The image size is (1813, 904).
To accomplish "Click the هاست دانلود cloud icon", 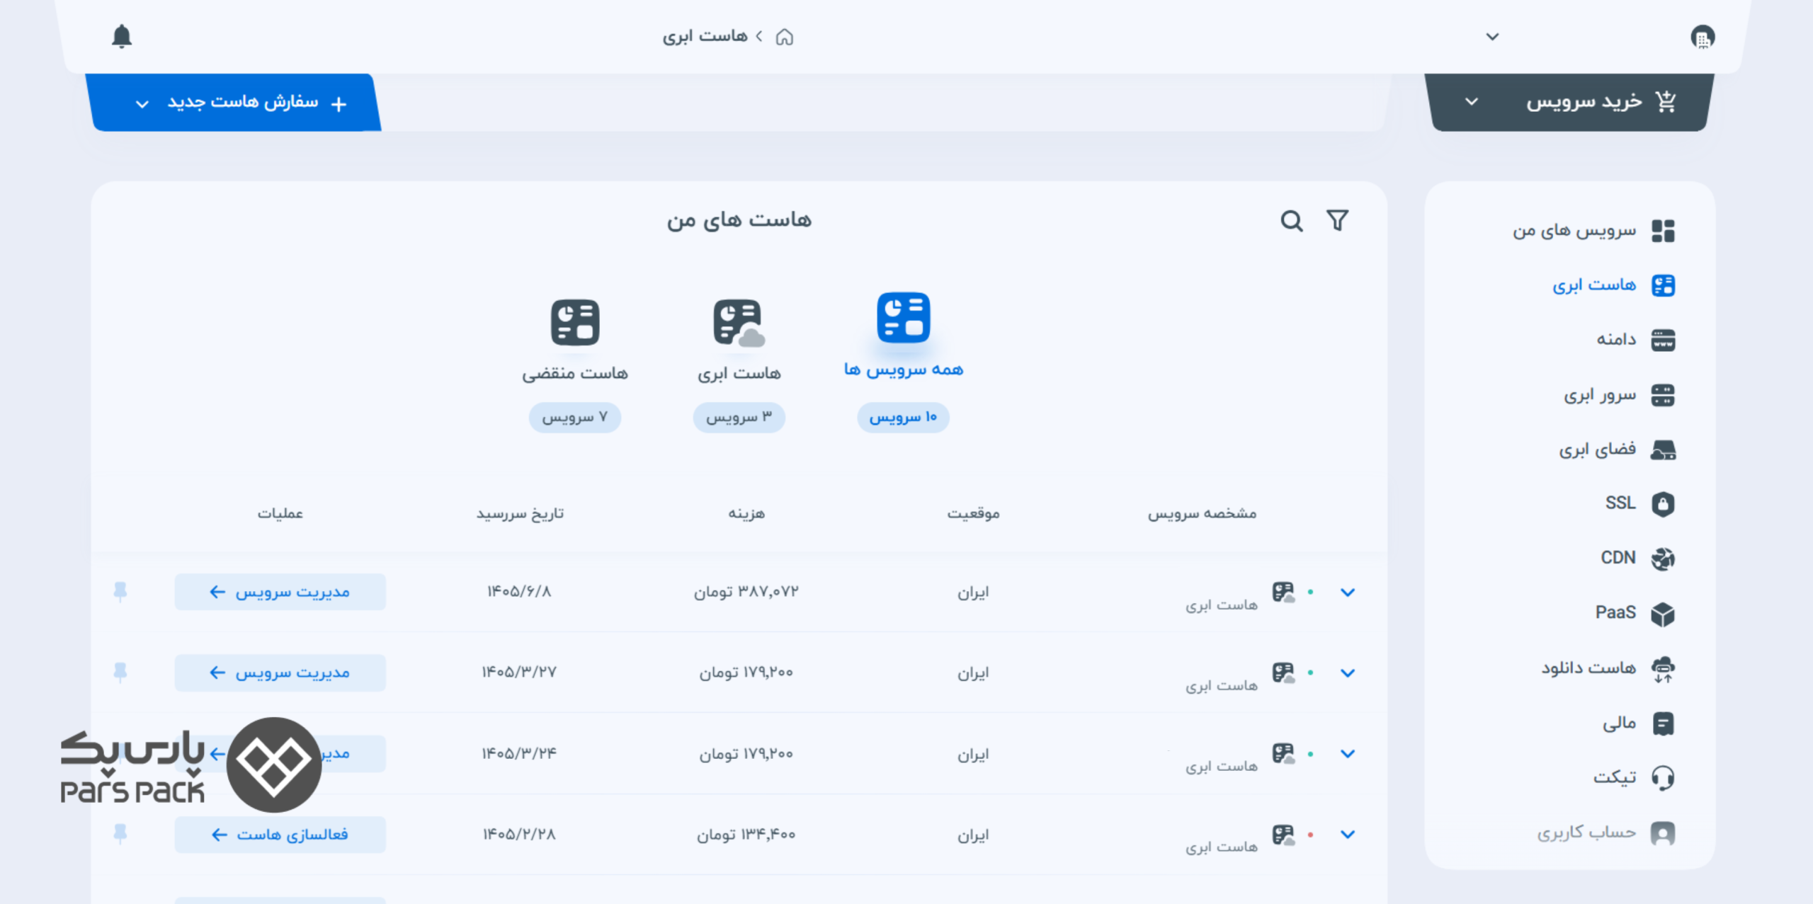I will [1663, 668].
